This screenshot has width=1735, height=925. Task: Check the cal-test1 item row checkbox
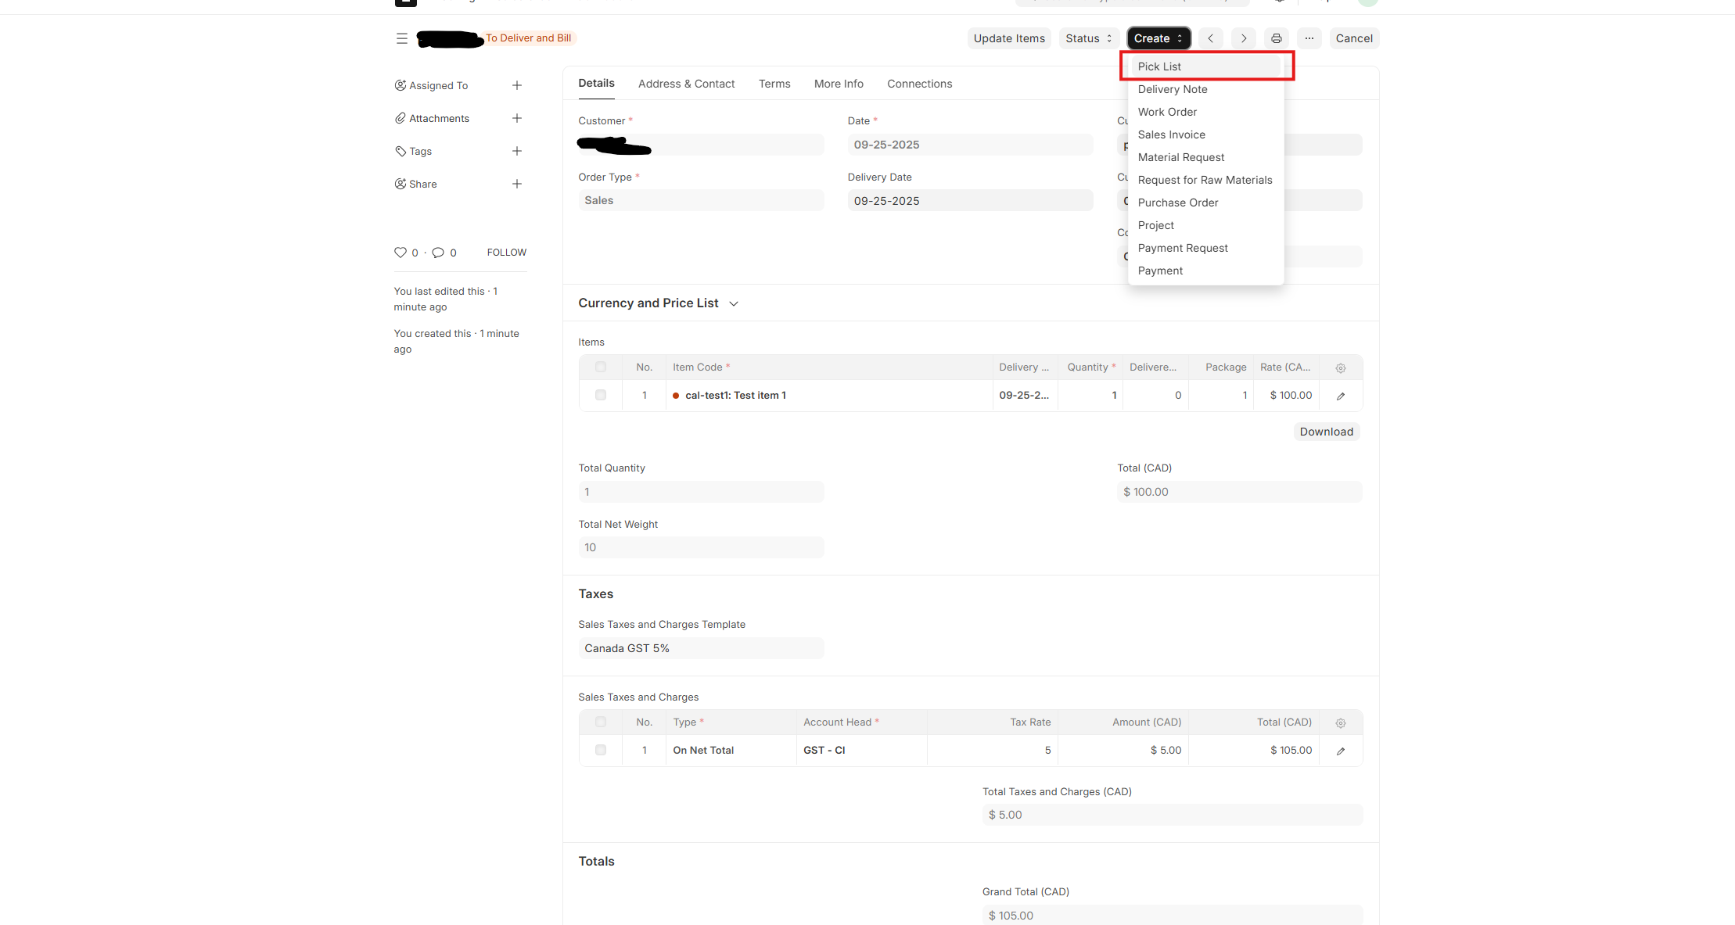pyautogui.click(x=601, y=396)
